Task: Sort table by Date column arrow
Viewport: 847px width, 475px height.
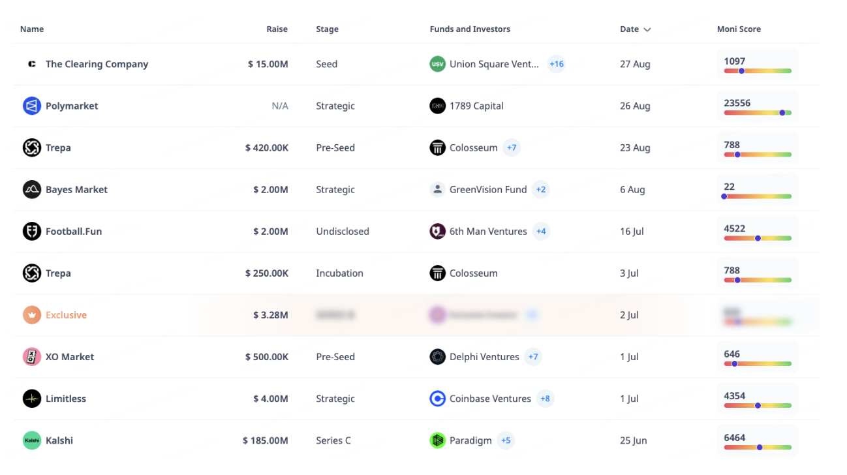Action: (647, 29)
